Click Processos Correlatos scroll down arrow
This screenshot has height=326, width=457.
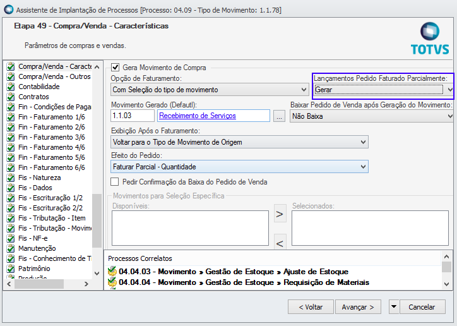click(x=446, y=284)
